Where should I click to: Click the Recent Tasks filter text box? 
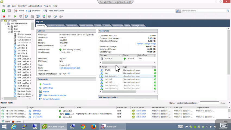[209, 103]
